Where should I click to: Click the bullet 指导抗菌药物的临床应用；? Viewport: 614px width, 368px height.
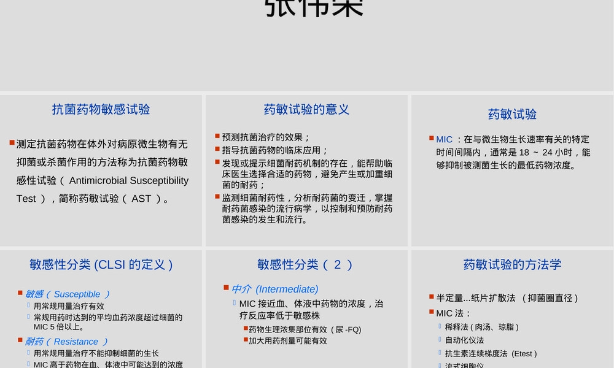[275, 150]
